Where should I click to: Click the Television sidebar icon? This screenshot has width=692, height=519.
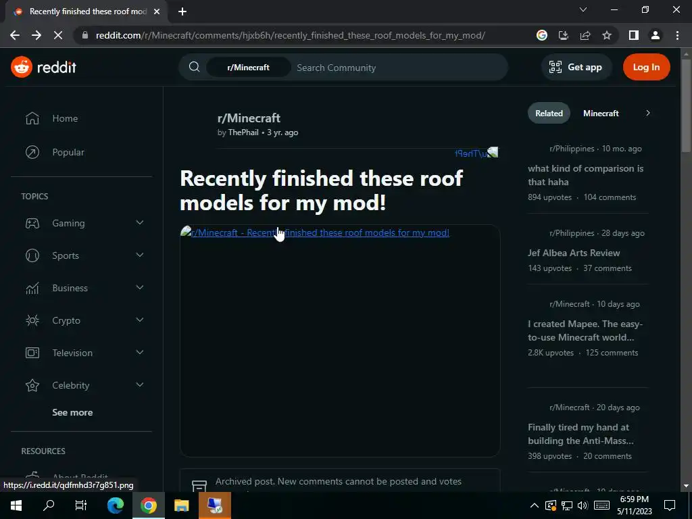pos(32,353)
